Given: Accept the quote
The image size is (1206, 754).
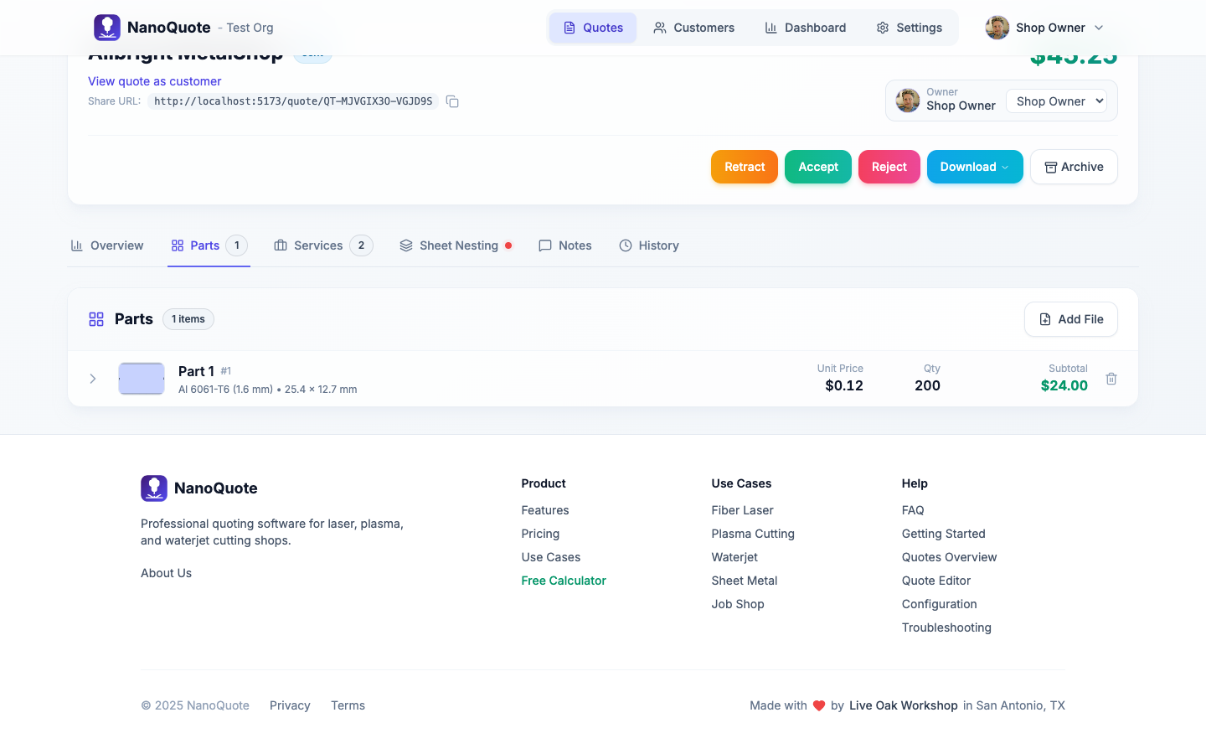Looking at the screenshot, I should [818, 167].
